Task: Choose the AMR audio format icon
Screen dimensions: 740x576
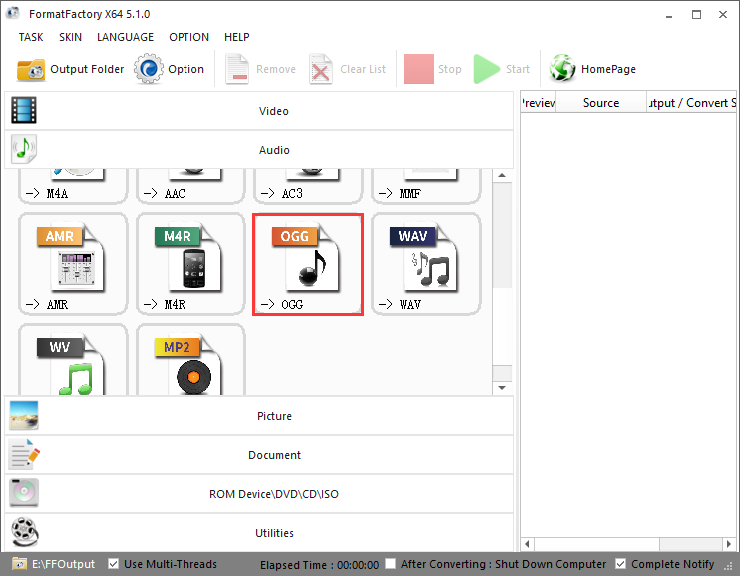Action: click(73, 264)
